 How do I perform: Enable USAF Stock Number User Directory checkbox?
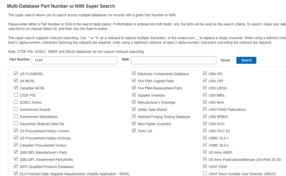205,173
